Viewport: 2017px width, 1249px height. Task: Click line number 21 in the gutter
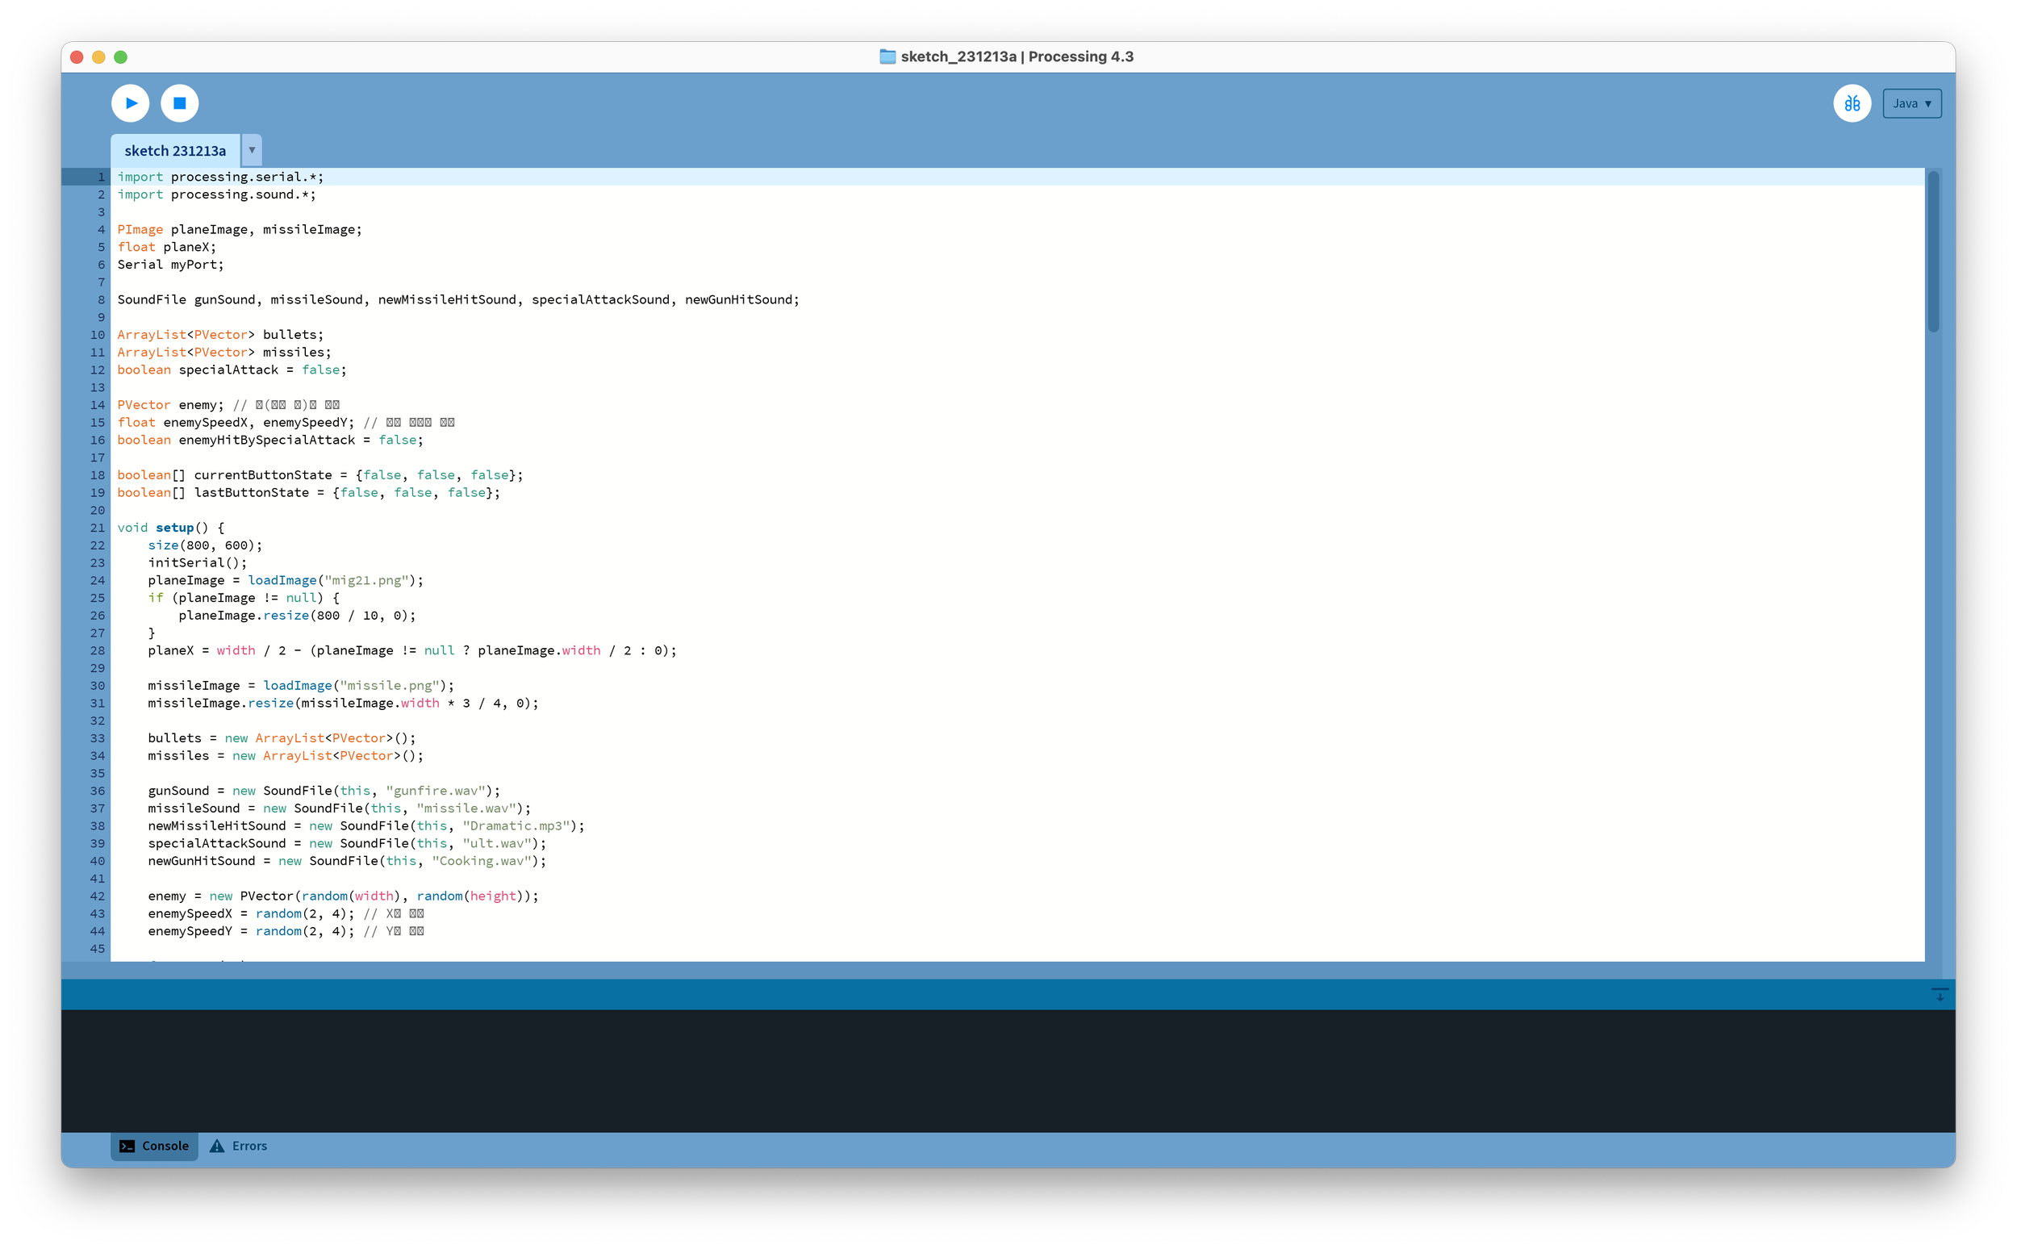[98, 528]
